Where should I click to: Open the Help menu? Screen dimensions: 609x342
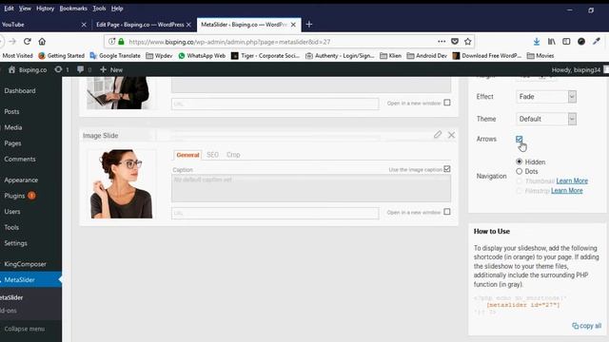pos(117,9)
